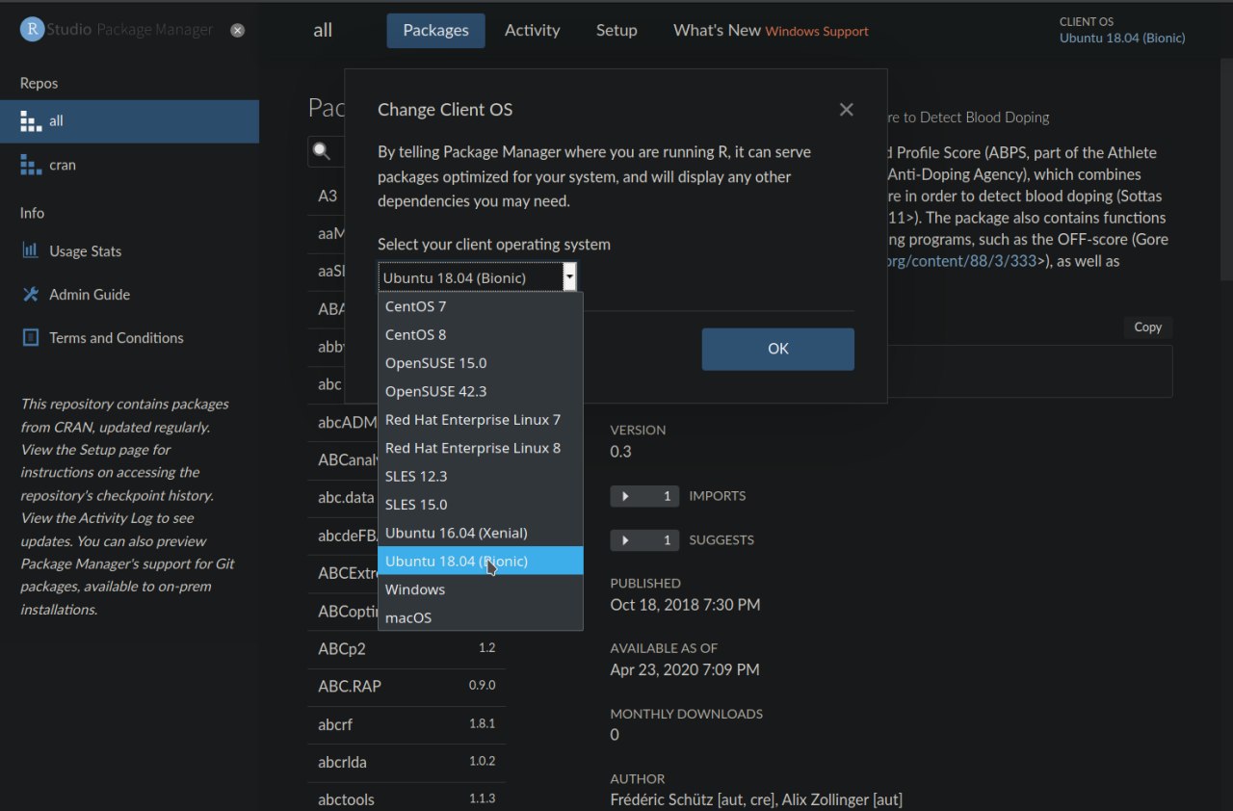Viewport: 1233px width, 811px height.
Task: Close the Change Client OS dialog
Action: pyautogui.click(x=846, y=110)
